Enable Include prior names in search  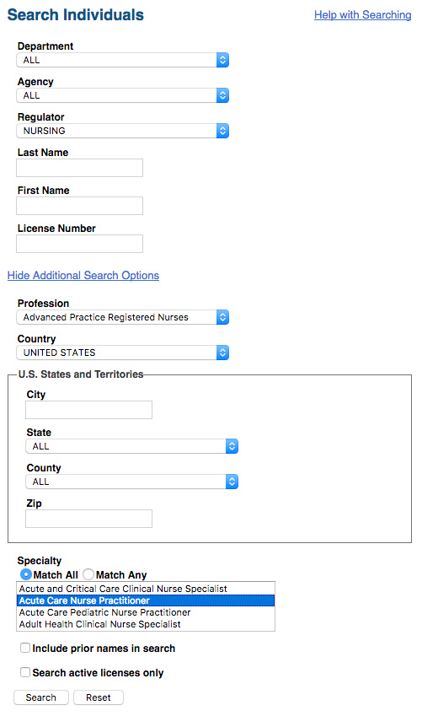tap(25, 648)
